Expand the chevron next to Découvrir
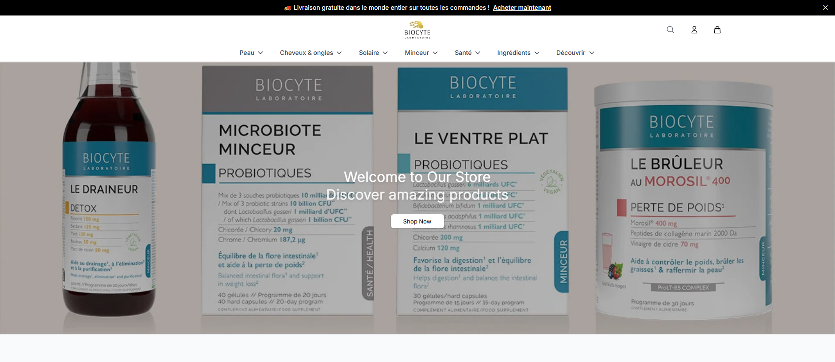835x362 pixels. (x=592, y=53)
